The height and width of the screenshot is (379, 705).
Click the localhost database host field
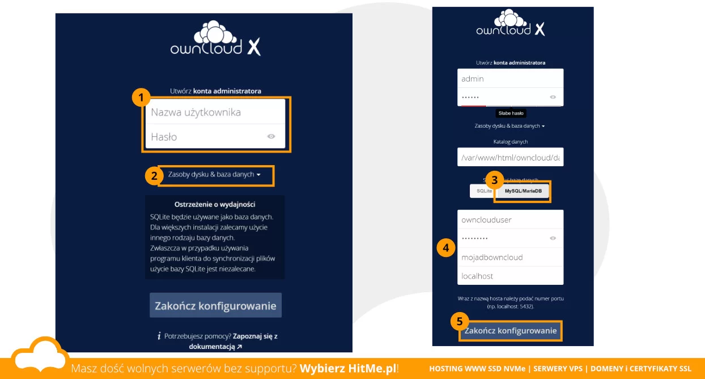(x=511, y=276)
